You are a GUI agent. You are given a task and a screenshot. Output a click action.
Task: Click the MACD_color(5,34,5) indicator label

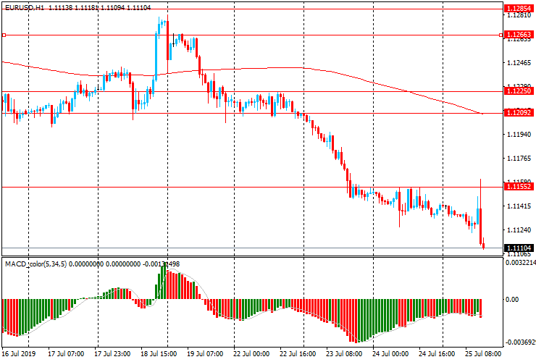[36, 264]
